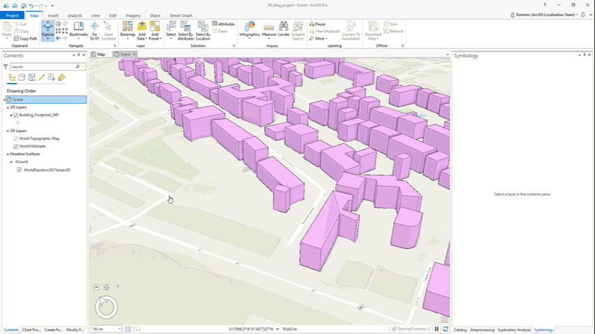
Task: Click the navigator compass control
Action: 106,307
